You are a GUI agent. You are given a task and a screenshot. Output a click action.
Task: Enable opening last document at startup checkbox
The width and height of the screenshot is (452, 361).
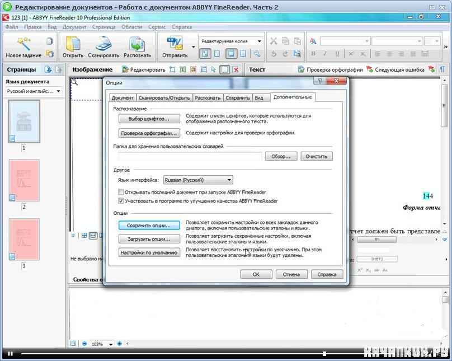[x=121, y=192]
